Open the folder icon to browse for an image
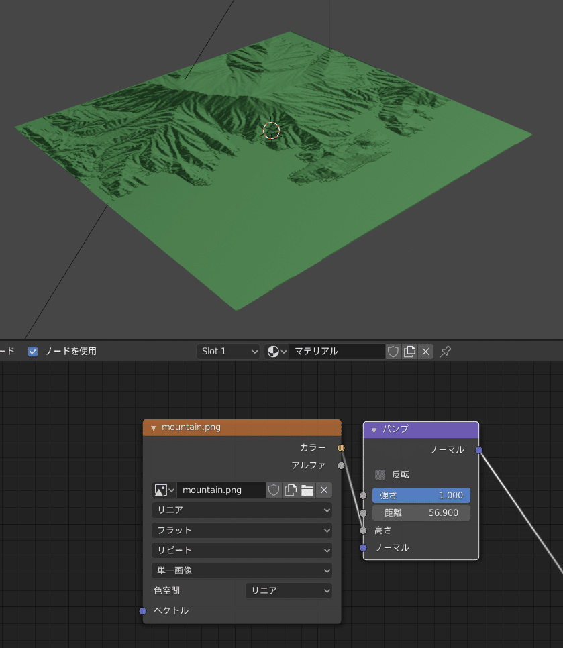This screenshot has width=563, height=648. click(x=307, y=490)
